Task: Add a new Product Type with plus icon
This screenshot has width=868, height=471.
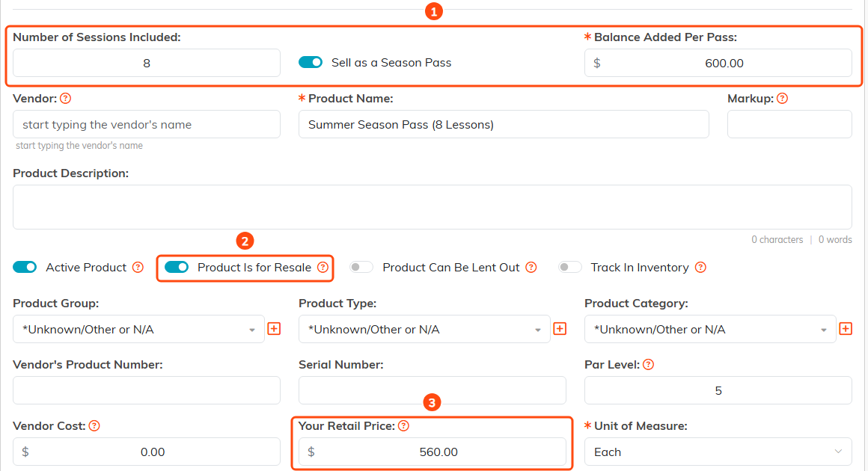Action: 560,329
